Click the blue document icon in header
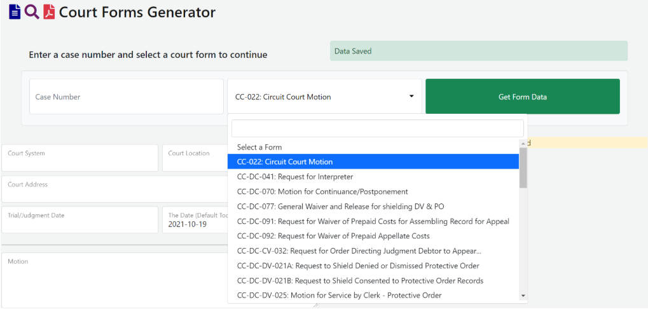Screen dimensions: 648x309 click(x=15, y=12)
